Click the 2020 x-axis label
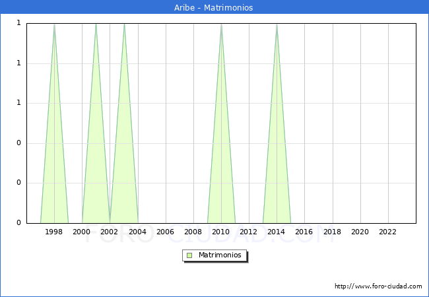Screen dimensions: 429x297 (360, 232)
